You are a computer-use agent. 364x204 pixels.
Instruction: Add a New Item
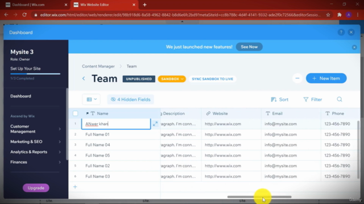coord(326,78)
